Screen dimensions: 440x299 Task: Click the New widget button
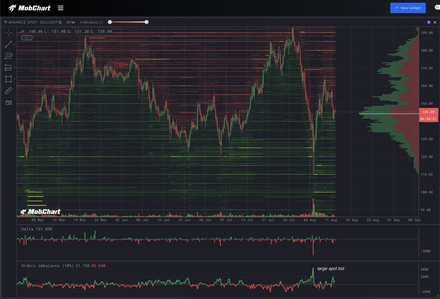coord(408,8)
